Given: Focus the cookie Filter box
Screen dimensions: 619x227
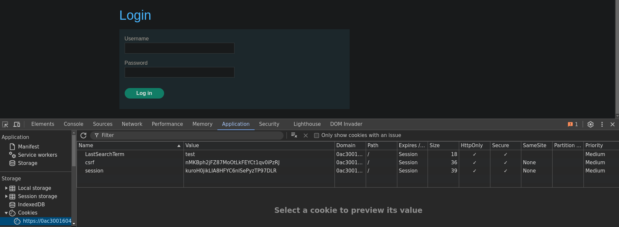Looking at the screenshot, I should click(x=187, y=135).
